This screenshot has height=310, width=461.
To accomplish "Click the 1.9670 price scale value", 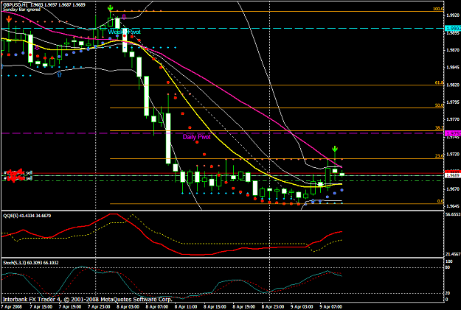I will point(453,189).
